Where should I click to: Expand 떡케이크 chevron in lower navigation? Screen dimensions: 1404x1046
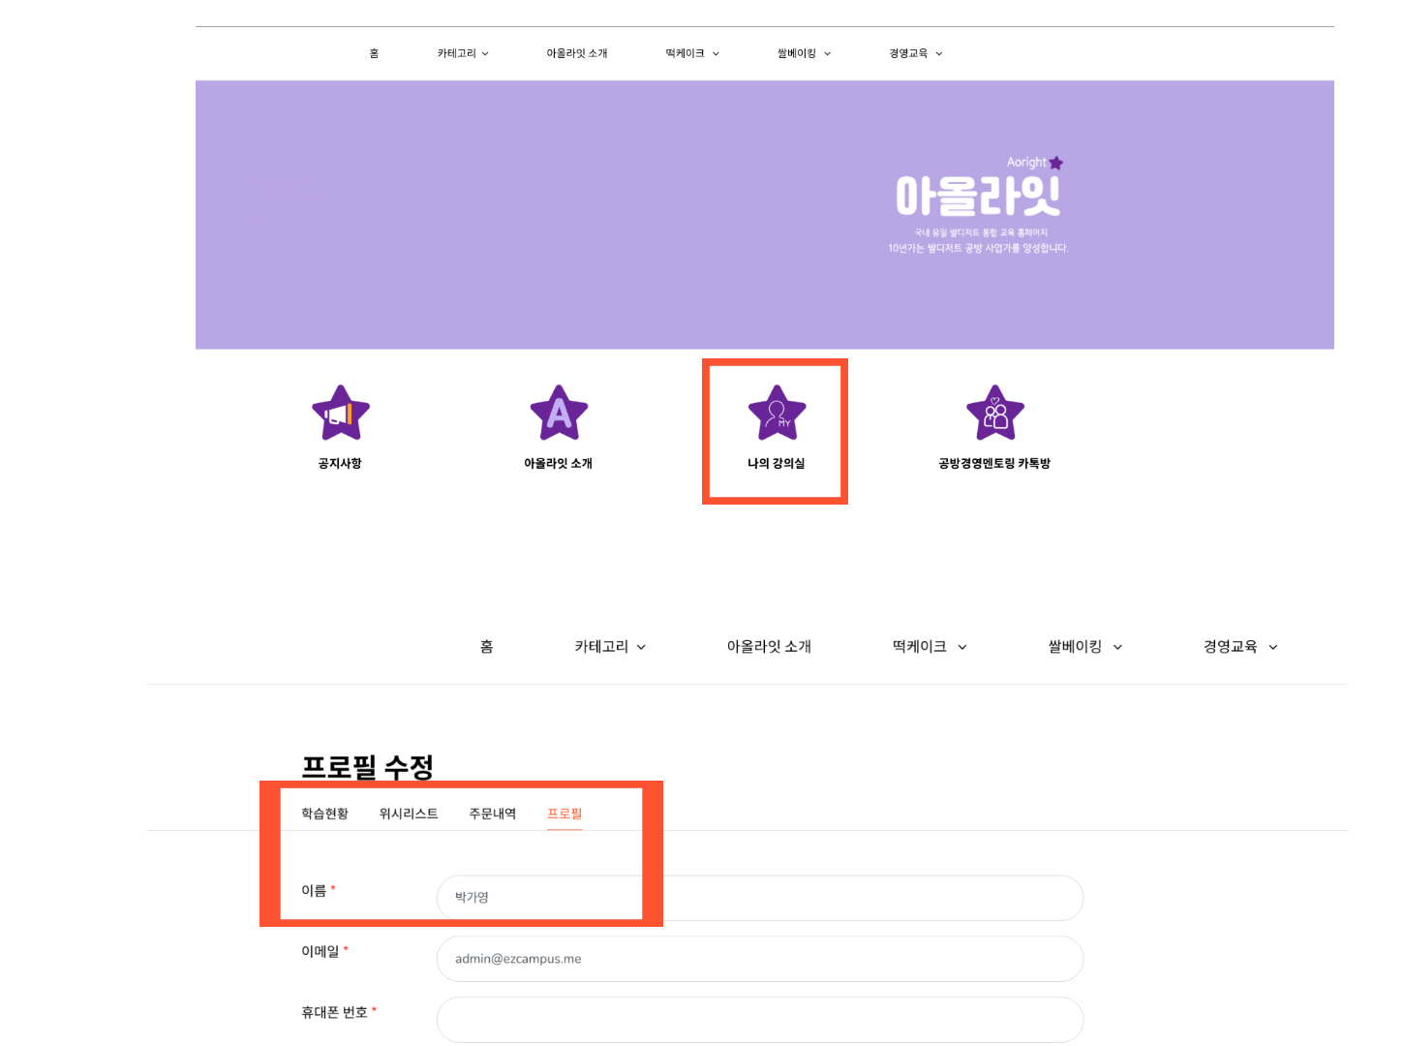coord(962,647)
